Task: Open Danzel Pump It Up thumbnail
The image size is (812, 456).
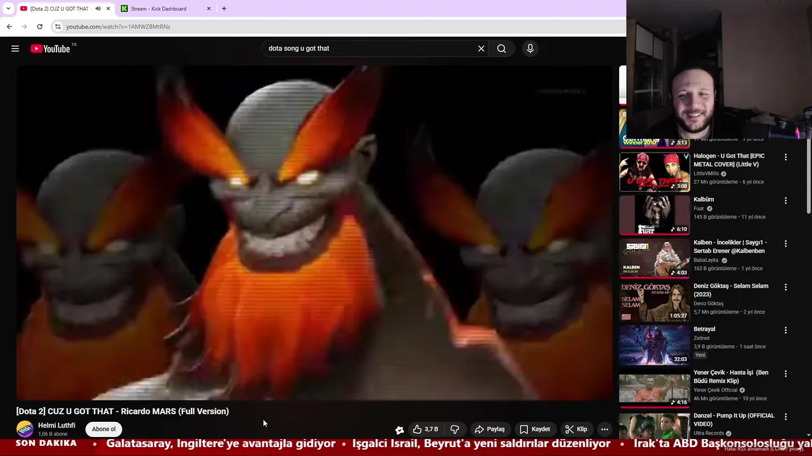Action: [x=654, y=426]
